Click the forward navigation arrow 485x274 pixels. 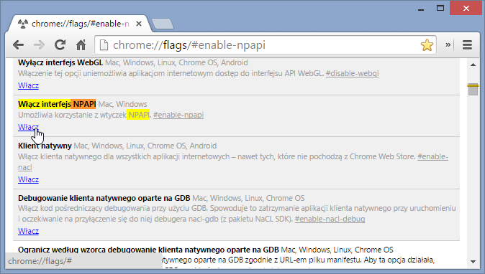point(39,45)
